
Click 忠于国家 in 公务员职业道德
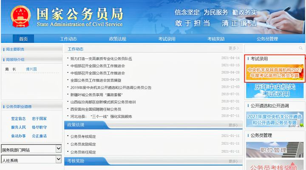click(x=39, y=118)
